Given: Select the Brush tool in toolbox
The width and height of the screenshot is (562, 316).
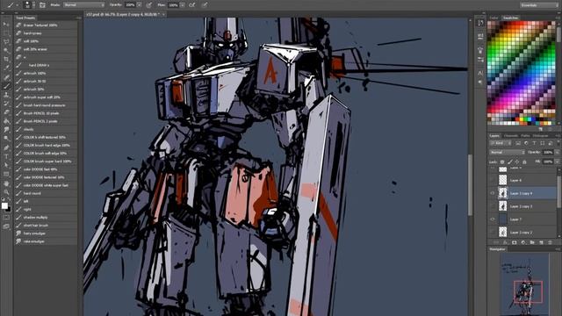Looking at the screenshot, I should click(6, 86).
